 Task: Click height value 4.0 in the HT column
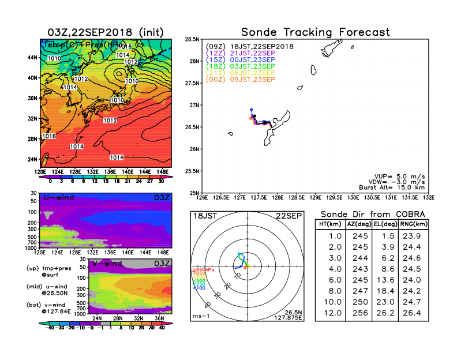[335, 269]
